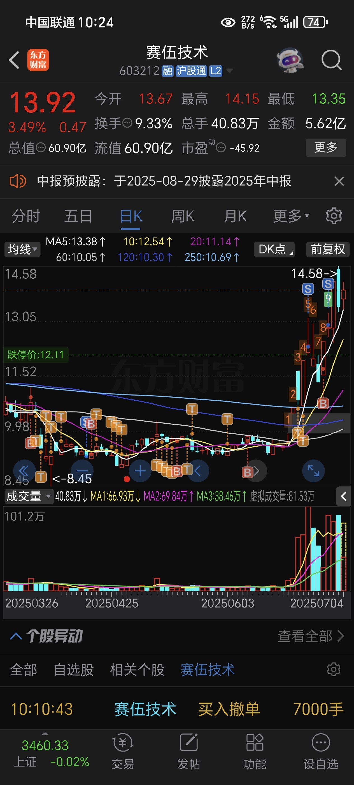Open the DK点 dropdown

274,249
